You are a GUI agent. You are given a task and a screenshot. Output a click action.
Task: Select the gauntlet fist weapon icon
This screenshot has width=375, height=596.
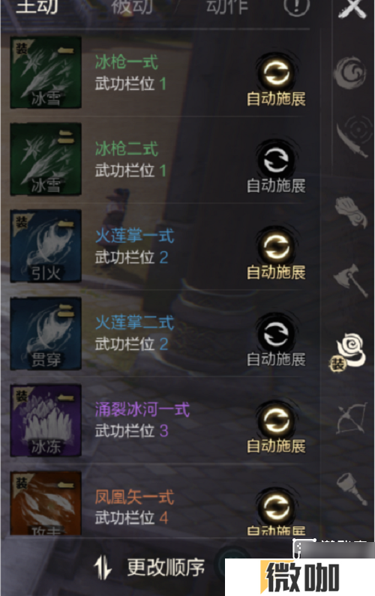(351, 212)
